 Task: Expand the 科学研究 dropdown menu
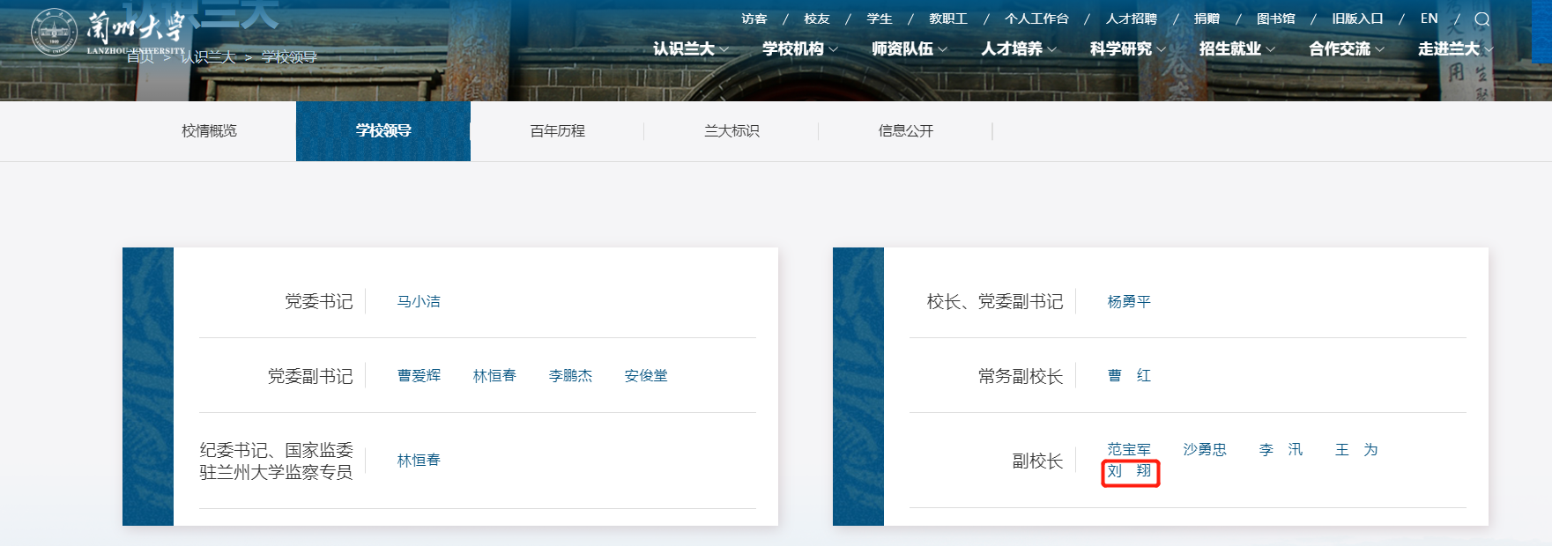[x=1127, y=49]
